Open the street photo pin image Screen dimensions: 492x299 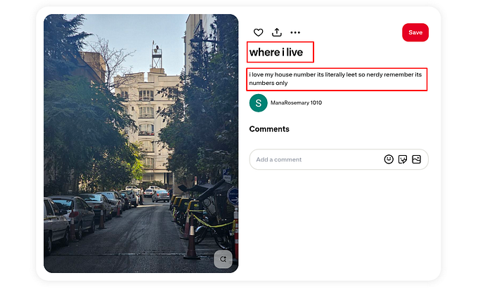[141, 144]
